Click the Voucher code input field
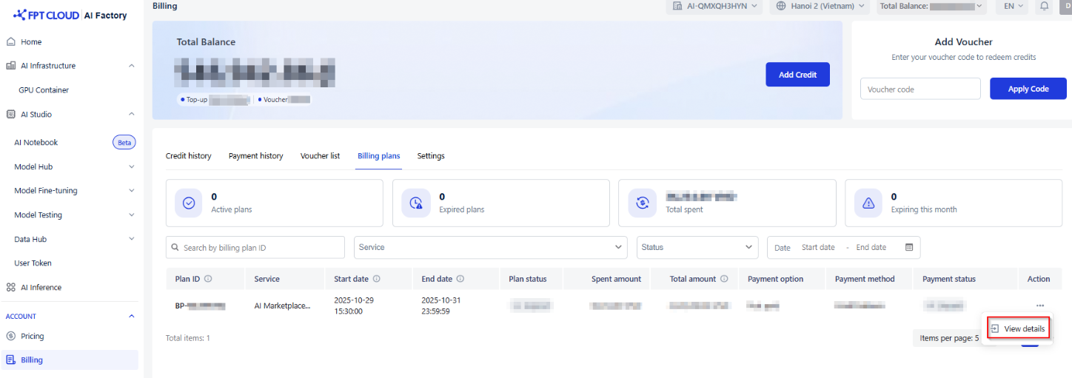Screen dimensions: 1072x378 pyautogui.click(x=920, y=89)
